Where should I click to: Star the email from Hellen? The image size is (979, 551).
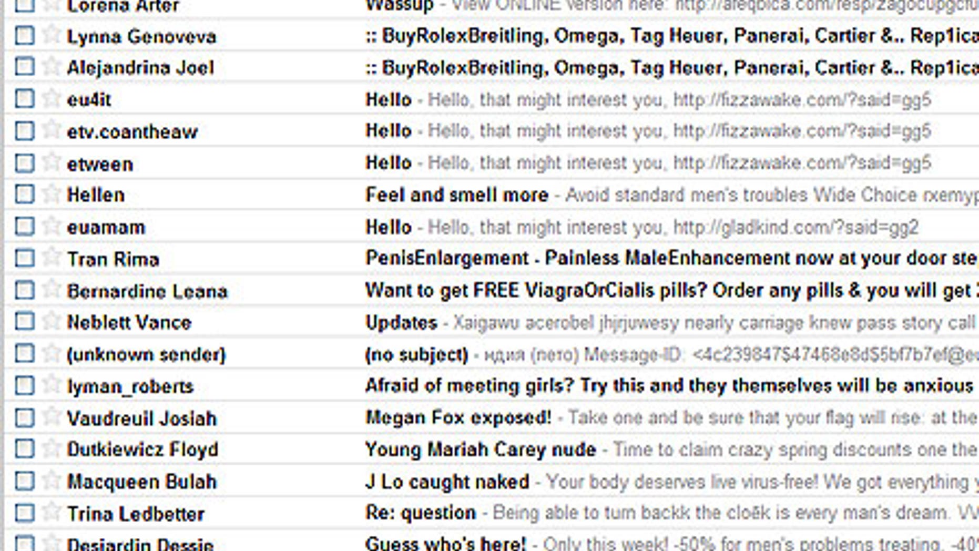click(x=51, y=194)
